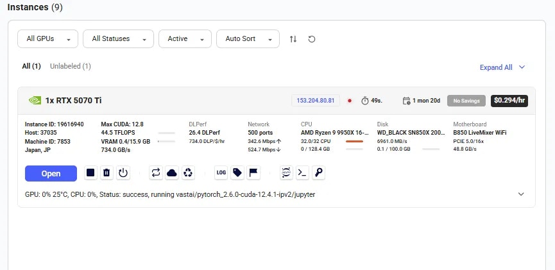Click the red status dot indicator
The width and height of the screenshot is (555, 270).
[x=350, y=101]
